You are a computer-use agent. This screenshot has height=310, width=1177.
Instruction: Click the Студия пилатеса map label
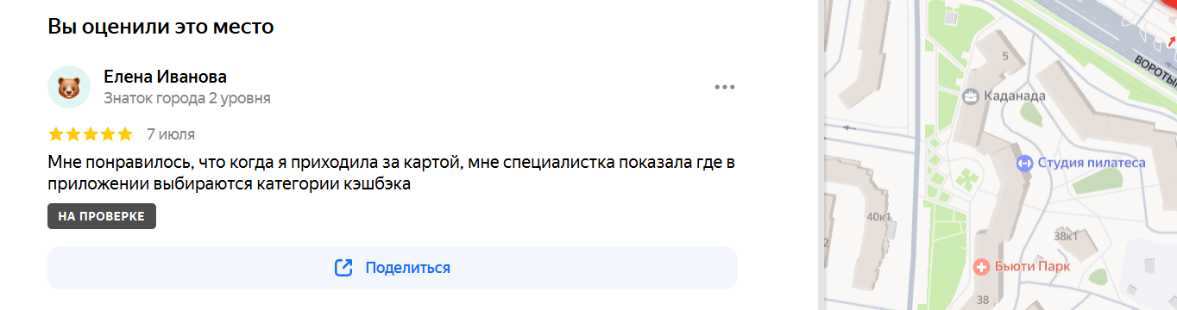pos(1091,163)
